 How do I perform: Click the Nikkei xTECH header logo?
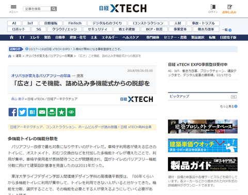(x=123, y=8)
